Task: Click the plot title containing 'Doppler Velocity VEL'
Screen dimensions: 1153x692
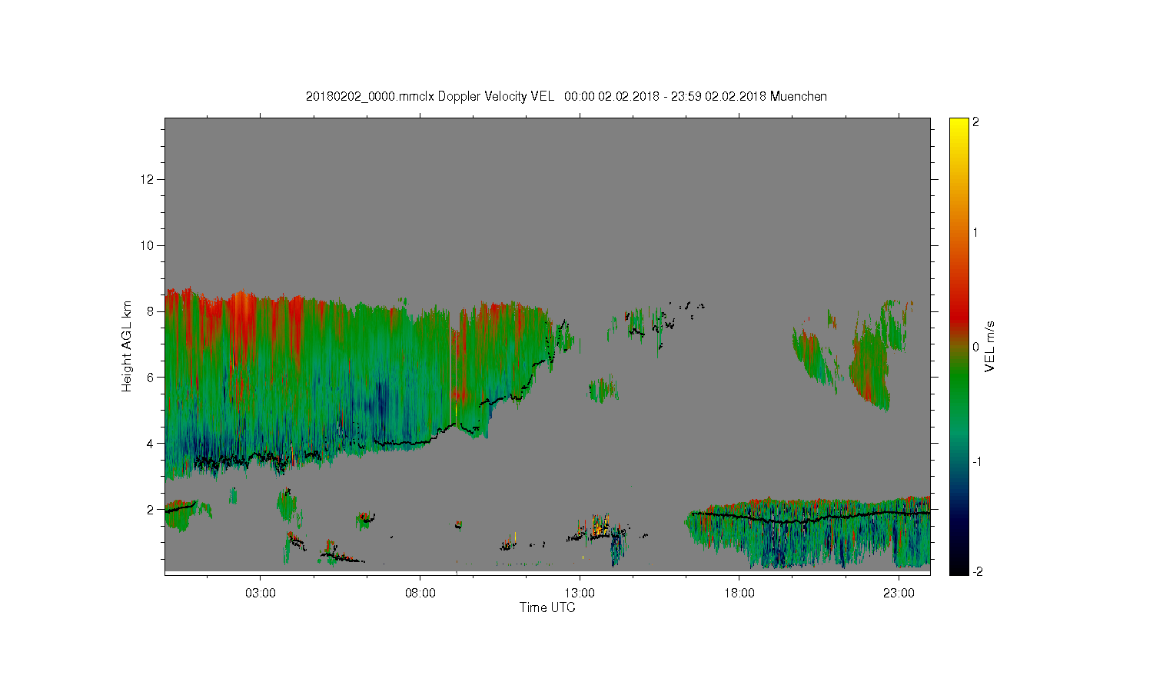Action: pyautogui.click(x=567, y=97)
